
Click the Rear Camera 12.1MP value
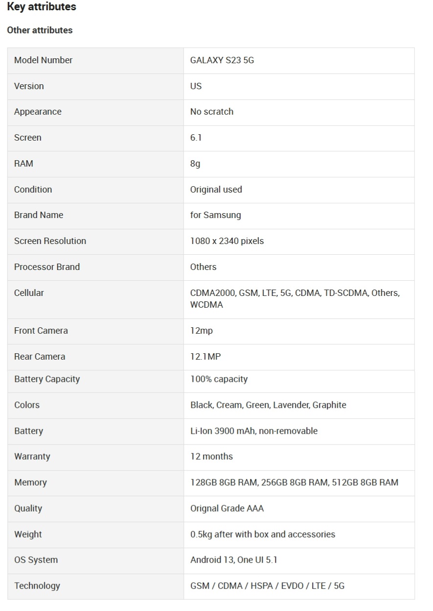coord(205,357)
